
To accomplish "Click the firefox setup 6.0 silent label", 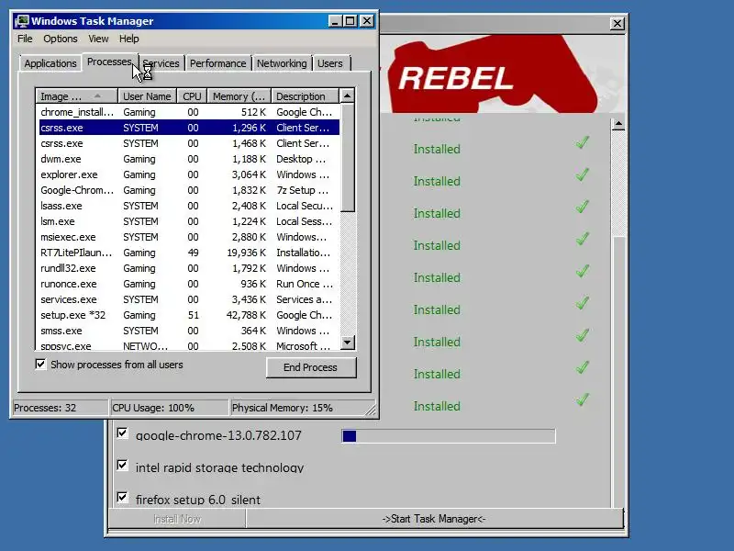I will click(198, 500).
